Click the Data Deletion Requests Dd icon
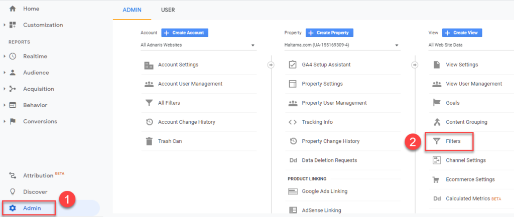 click(x=293, y=160)
